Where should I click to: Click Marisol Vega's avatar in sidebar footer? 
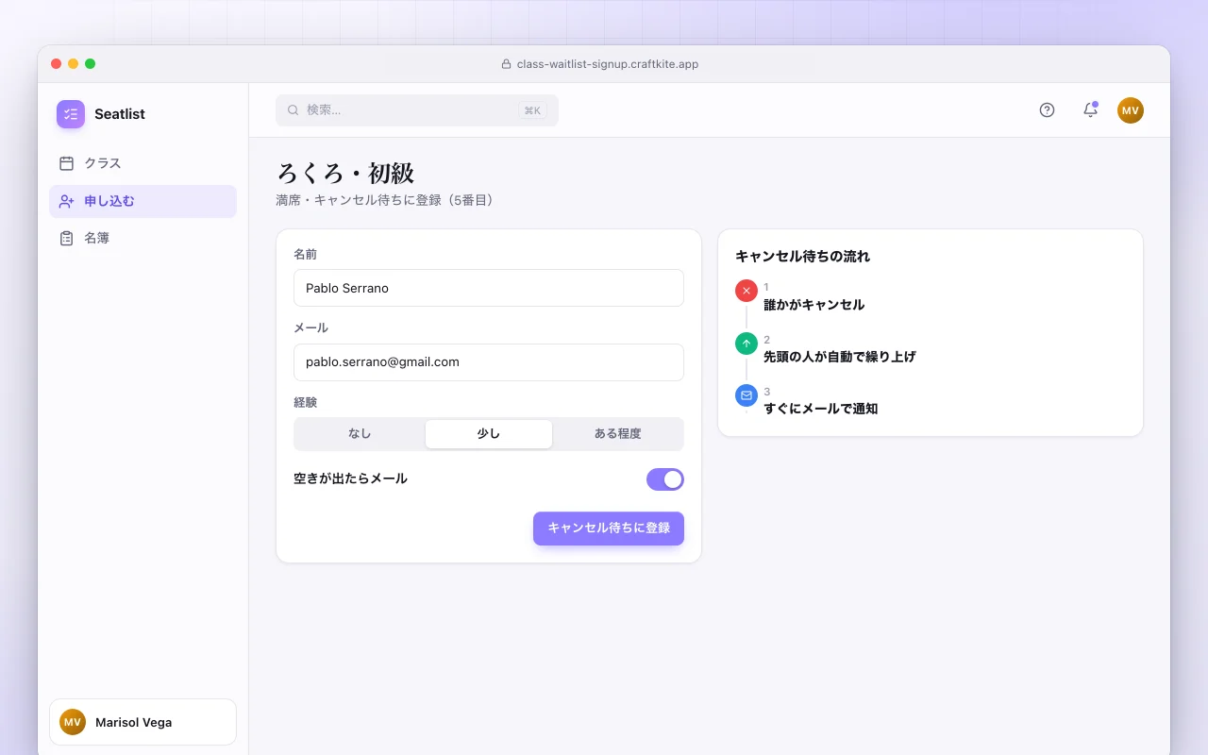(x=73, y=722)
